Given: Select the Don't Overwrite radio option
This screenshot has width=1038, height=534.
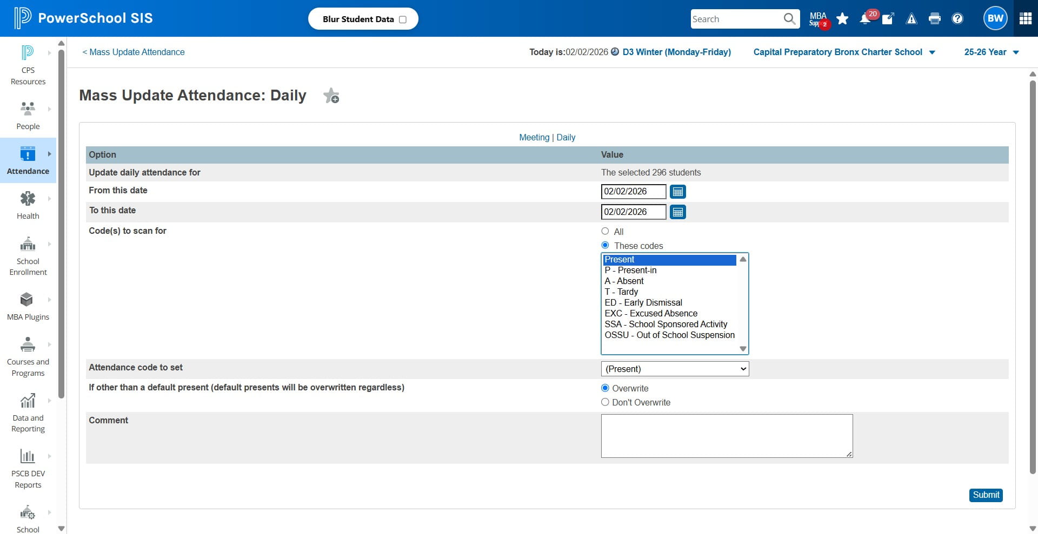Looking at the screenshot, I should [605, 402].
